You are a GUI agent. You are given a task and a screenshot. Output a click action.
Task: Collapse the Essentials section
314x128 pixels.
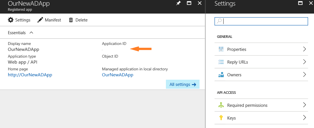point(31,33)
